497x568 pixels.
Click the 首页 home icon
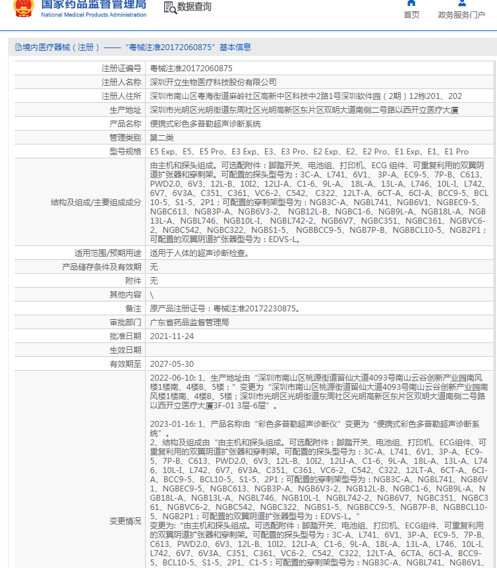tap(411, 3)
